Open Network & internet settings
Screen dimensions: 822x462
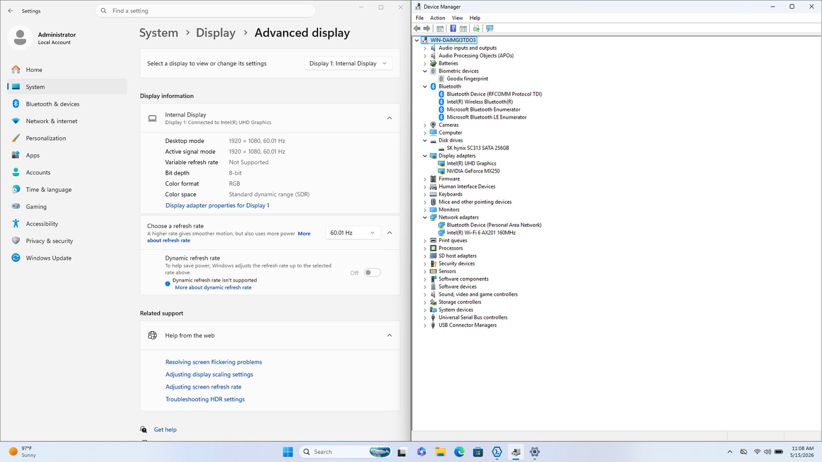[x=67, y=121]
